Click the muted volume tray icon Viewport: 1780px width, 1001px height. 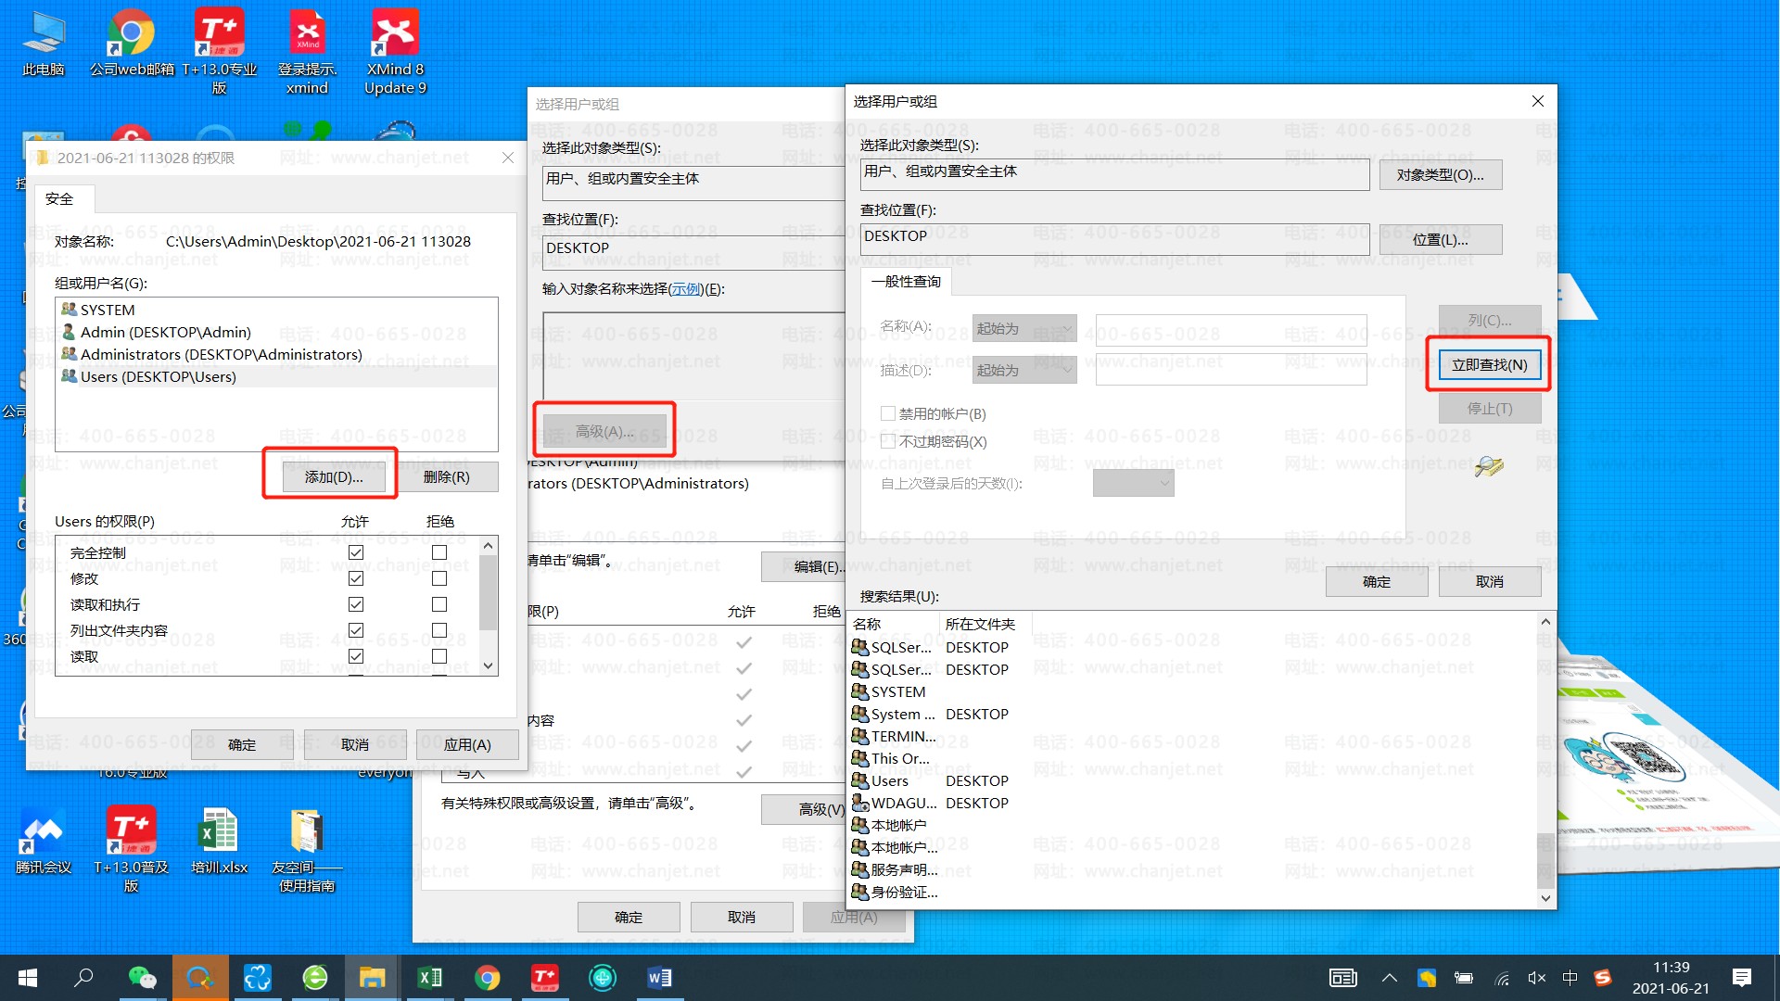point(1536,978)
